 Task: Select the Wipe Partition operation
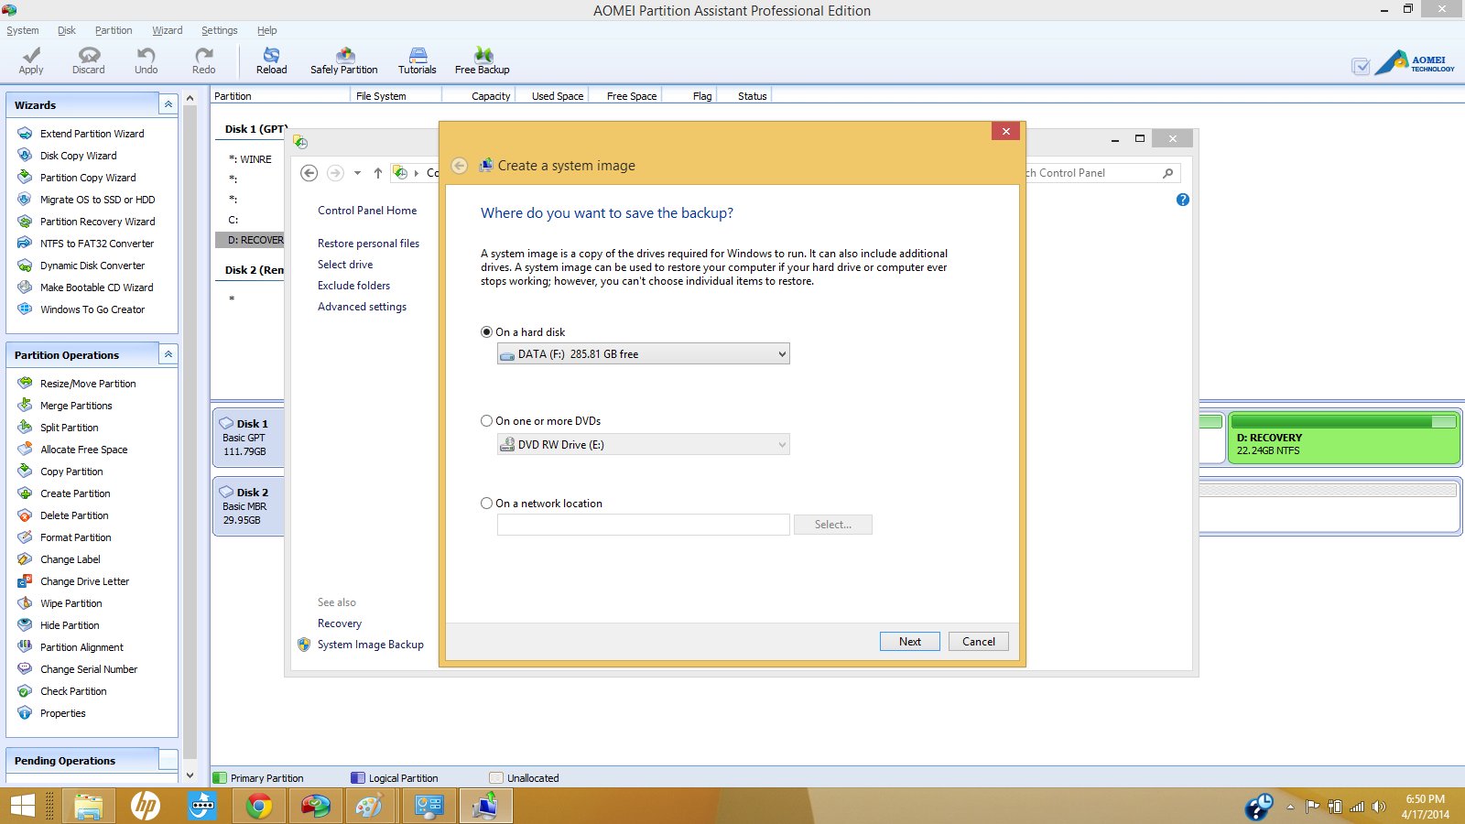(x=71, y=603)
